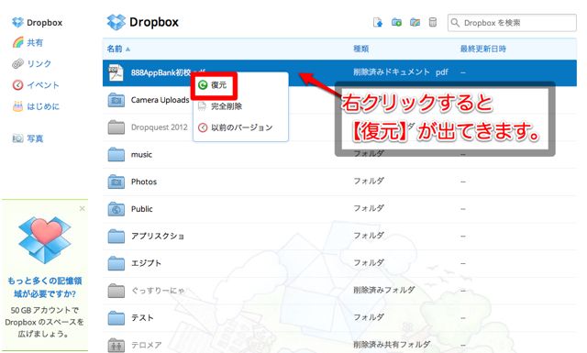
Task: Open the アプリスクショ folder
Action: (157, 237)
